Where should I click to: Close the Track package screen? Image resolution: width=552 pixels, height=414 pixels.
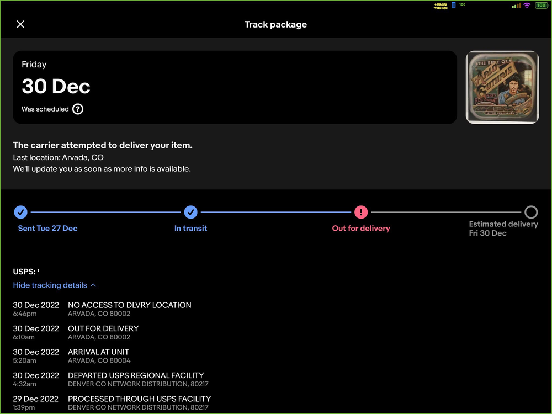20,24
